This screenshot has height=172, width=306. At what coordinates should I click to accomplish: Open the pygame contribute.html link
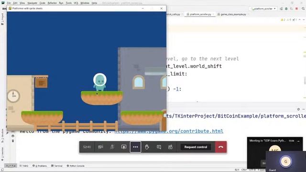169,131
